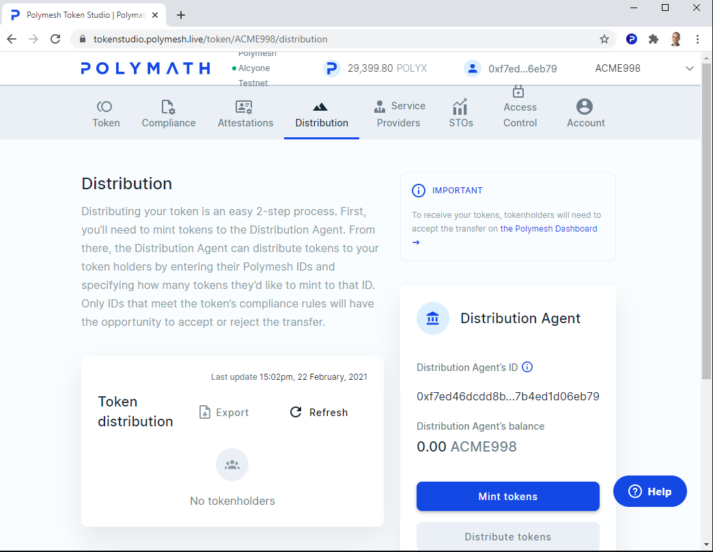Open the Access Control section
Image resolution: width=713 pixels, height=552 pixels.
pyautogui.click(x=520, y=107)
